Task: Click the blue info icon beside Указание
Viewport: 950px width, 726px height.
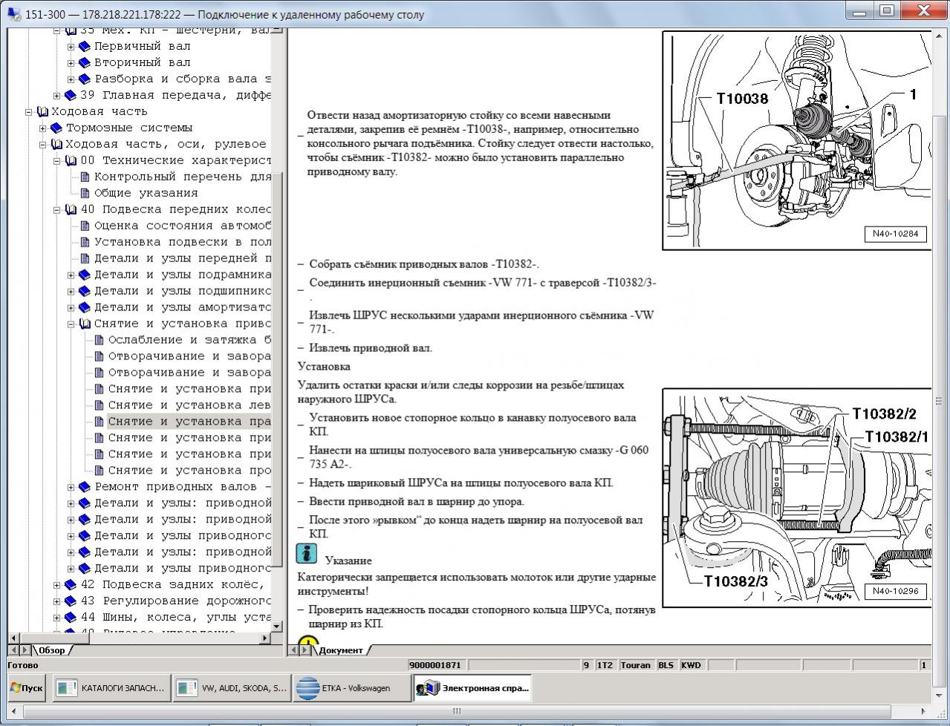Action: click(x=306, y=554)
